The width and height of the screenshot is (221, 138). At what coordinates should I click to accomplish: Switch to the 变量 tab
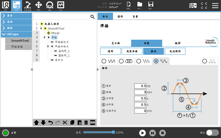(x=135, y=17)
